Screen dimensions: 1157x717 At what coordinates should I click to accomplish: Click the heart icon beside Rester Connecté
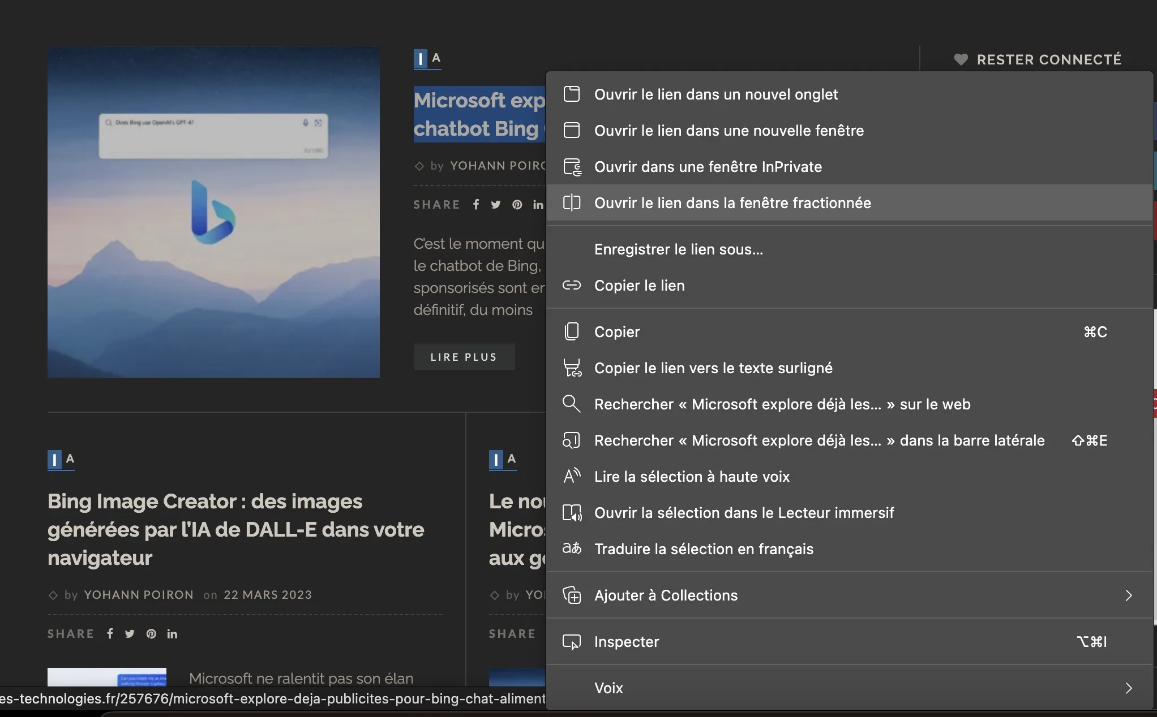[961, 59]
